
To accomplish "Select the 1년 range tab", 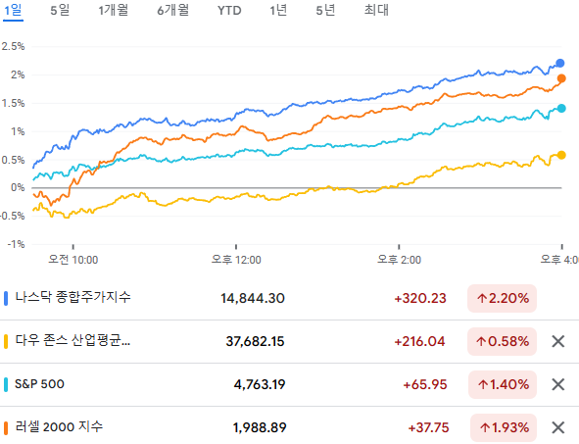I will 278,10.
